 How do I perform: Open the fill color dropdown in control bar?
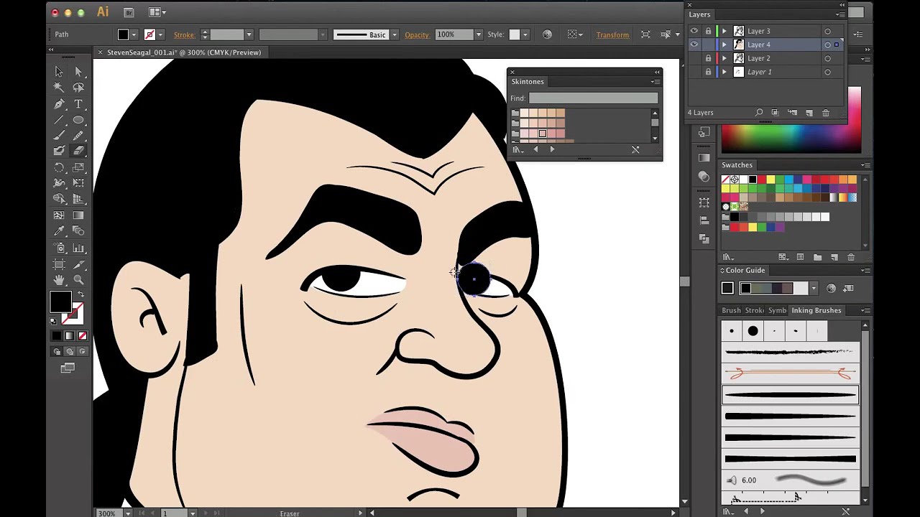134,34
